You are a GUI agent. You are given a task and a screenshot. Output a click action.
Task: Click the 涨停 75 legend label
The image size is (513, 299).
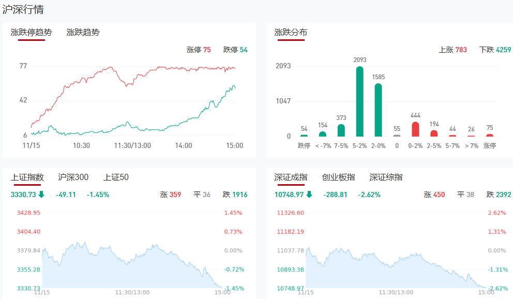(199, 50)
